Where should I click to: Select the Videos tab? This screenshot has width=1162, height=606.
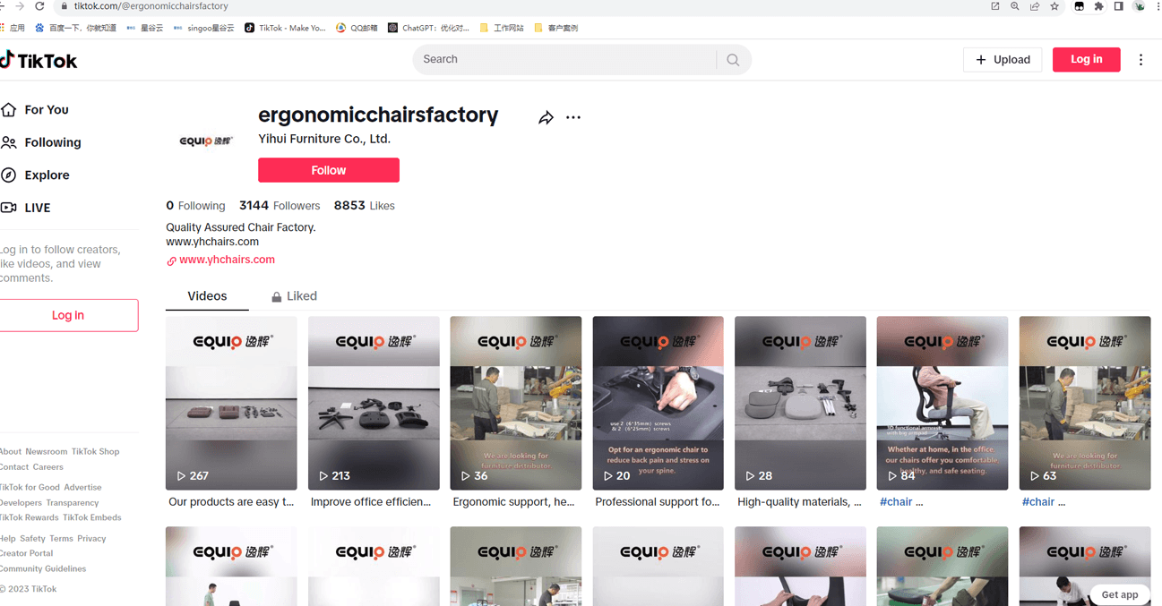[x=207, y=296]
